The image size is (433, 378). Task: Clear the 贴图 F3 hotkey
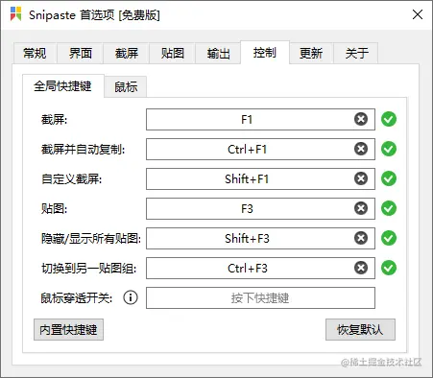click(x=361, y=208)
